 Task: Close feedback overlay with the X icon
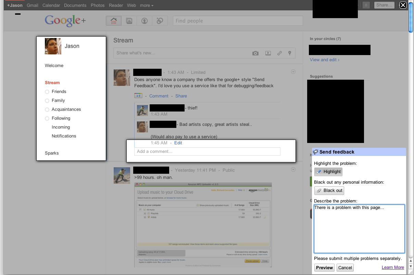pos(403,5)
